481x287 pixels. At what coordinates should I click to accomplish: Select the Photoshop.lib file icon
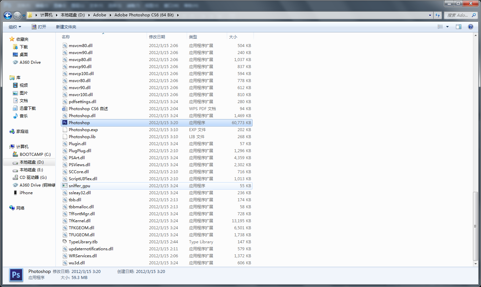tap(65, 136)
